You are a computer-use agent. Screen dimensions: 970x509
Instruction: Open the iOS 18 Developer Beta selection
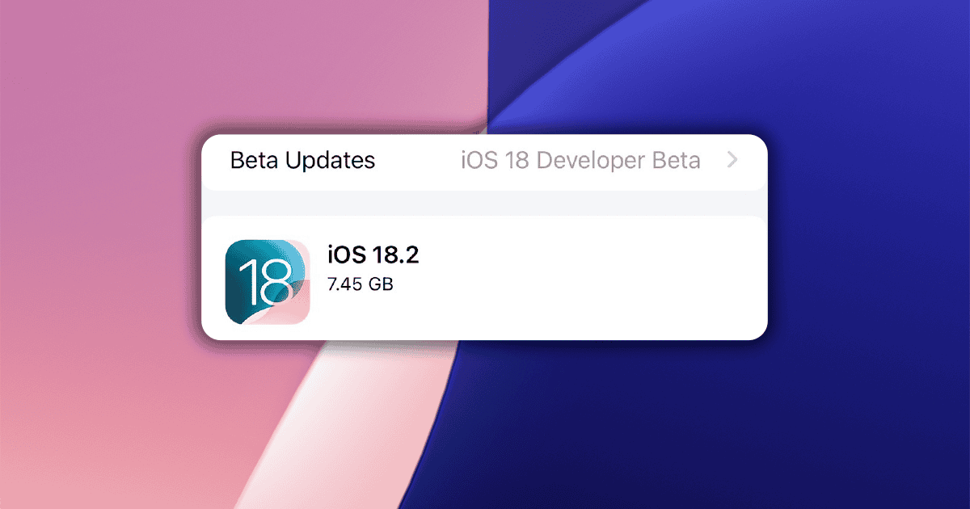click(x=580, y=161)
